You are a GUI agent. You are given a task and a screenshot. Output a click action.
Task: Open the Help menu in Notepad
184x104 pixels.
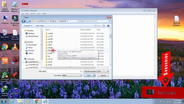[44, 14]
